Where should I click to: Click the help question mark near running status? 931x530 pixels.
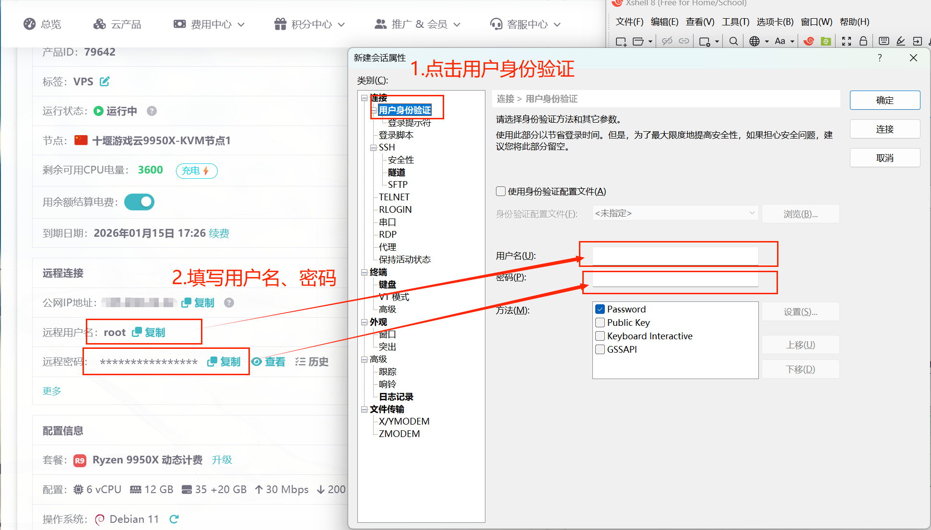(152, 111)
